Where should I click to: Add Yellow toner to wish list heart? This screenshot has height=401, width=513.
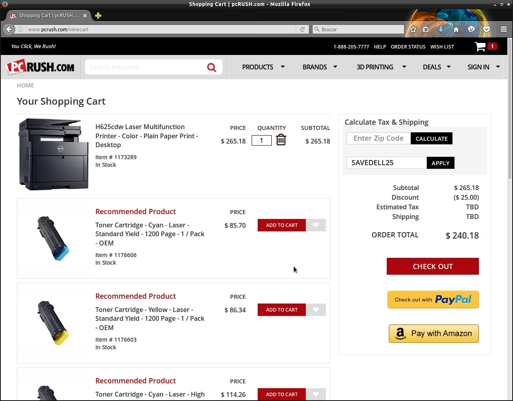[x=316, y=310]
